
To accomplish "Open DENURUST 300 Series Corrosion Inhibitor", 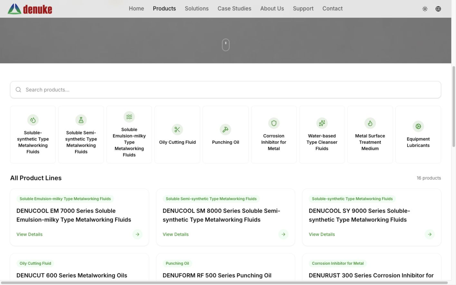I will [371, 276].
